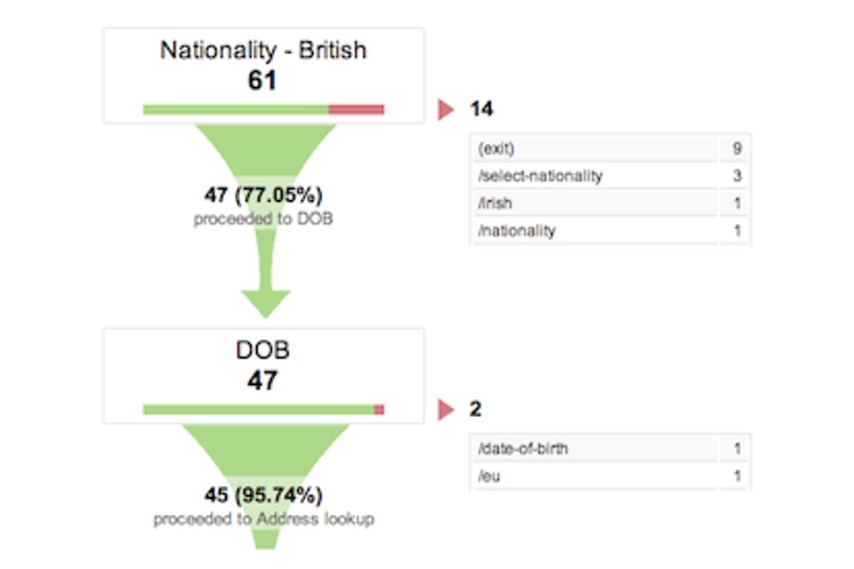
Task: Click the green arrowhead pointing to DOB
Action: tap(264, 302)
